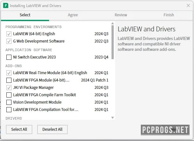Click the scroll up arrow of the list

tap(112, 23)
